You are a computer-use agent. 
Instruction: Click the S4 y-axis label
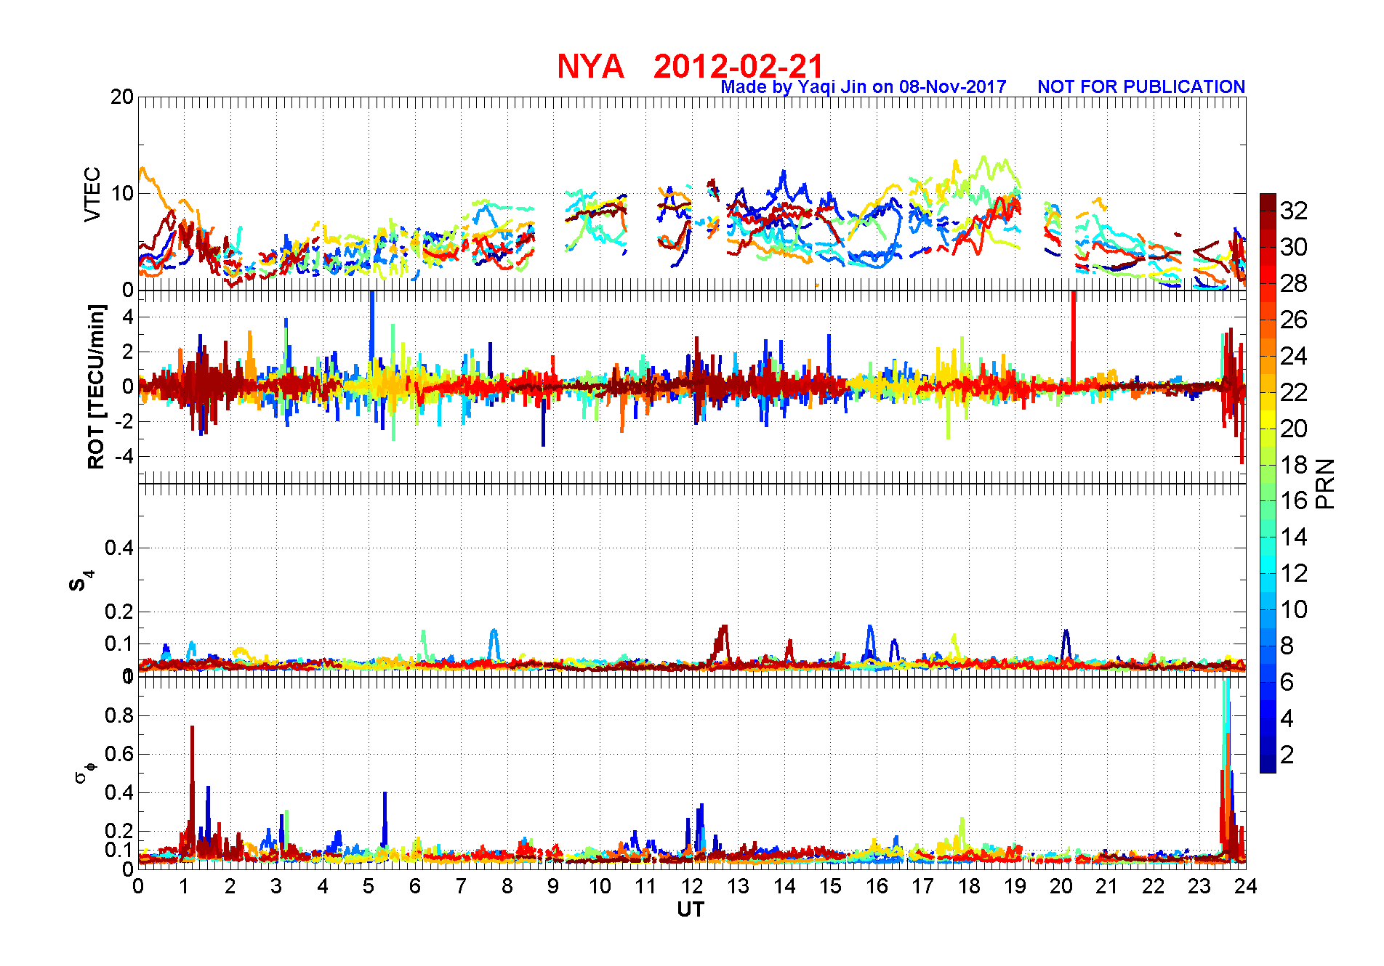81,581
